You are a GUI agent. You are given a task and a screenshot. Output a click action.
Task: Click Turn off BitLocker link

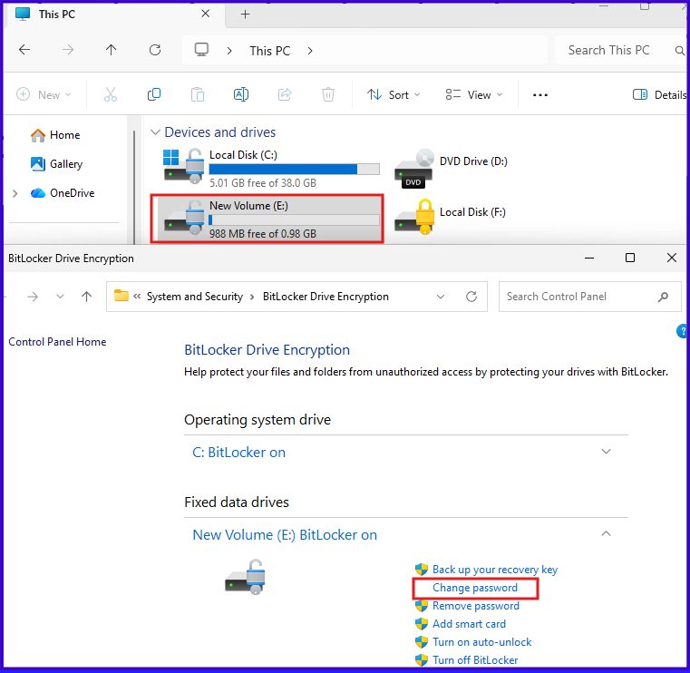(x=475, y=660)
